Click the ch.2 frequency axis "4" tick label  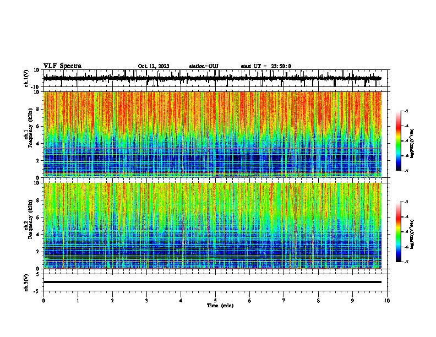click(x=38, y=235)
